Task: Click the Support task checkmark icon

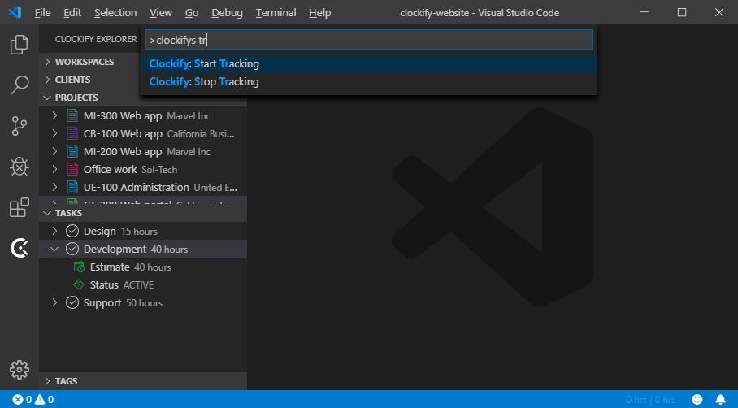Action: (72, 302)
